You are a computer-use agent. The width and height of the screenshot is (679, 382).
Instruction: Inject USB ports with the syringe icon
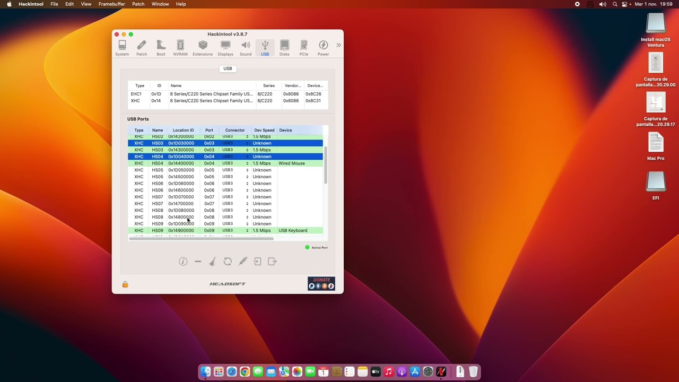(243, 261)
